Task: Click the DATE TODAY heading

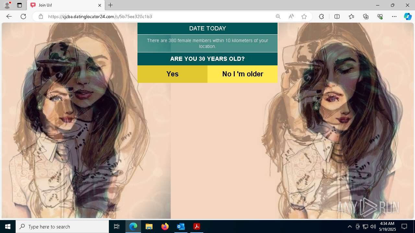Action: coord(207,28)
